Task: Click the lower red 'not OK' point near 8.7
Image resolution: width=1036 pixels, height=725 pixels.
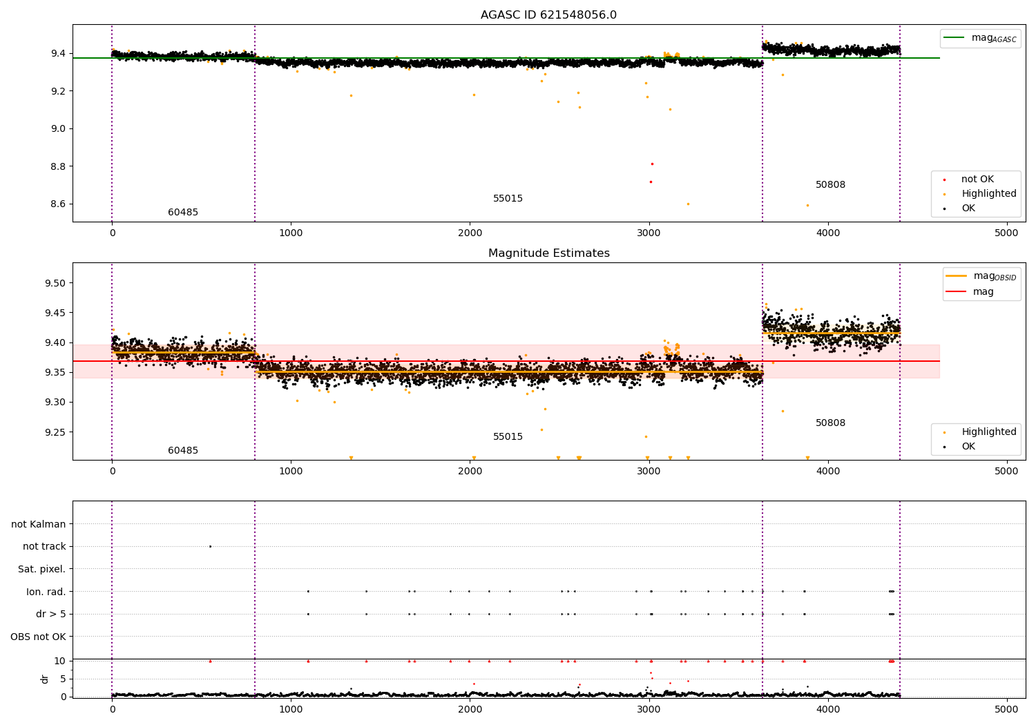Action: 650,182
